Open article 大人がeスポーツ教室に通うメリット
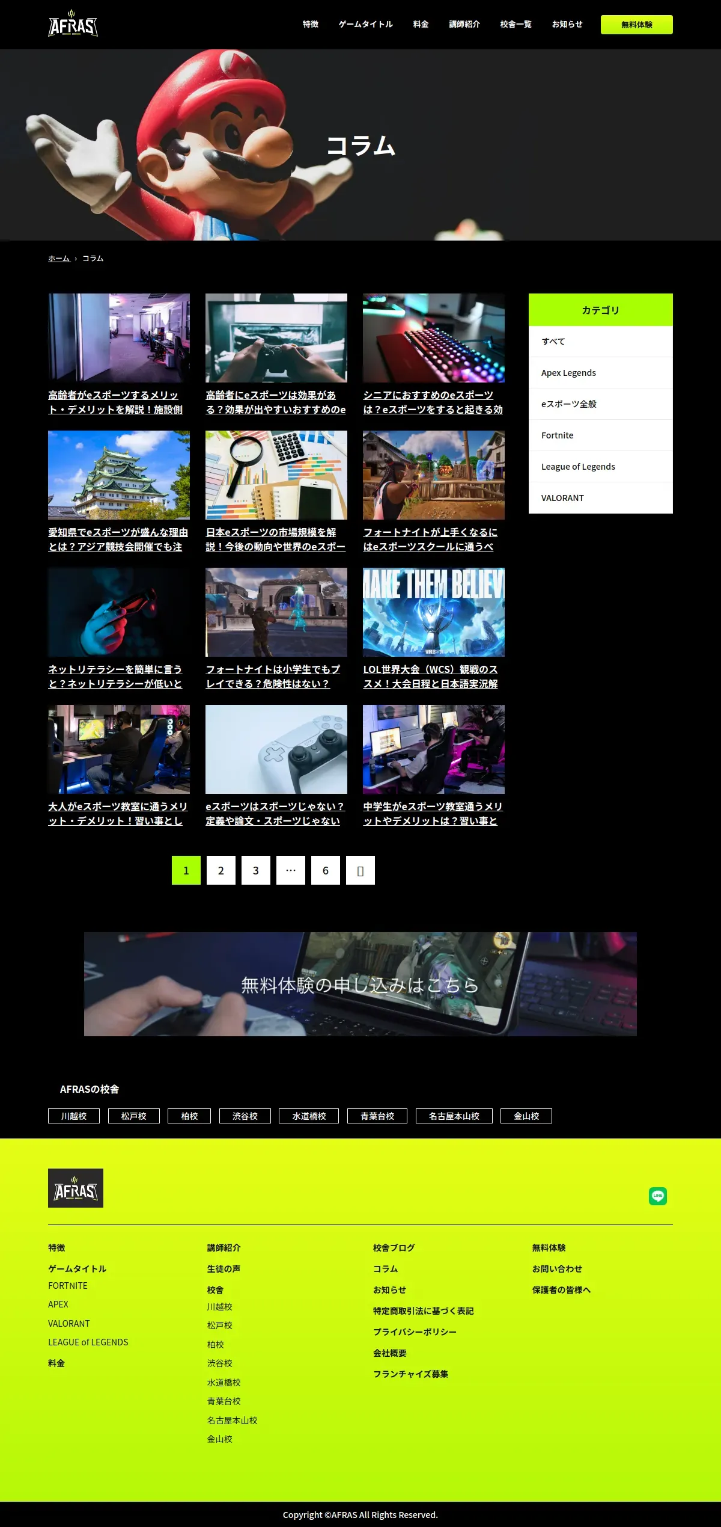 (x=118, y=814)
